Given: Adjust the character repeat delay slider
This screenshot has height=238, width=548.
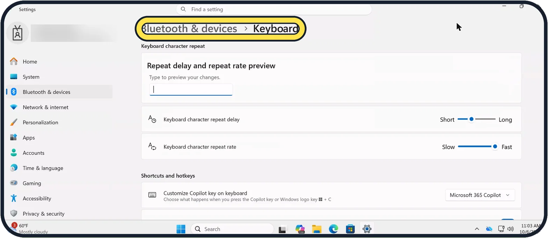Looking at the screenshot, I should [x=476, y=119].
